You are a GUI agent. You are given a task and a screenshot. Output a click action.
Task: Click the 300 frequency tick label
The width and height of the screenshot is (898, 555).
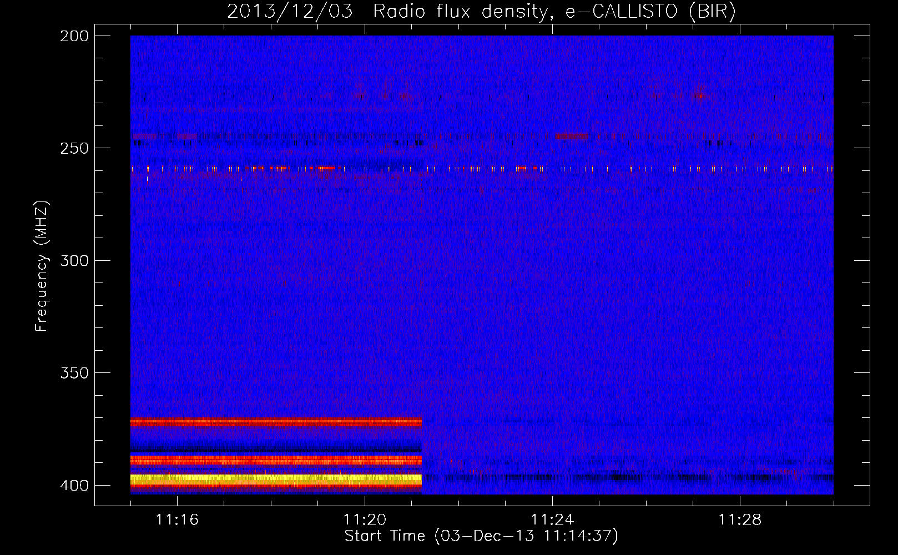tap(74, 260)
